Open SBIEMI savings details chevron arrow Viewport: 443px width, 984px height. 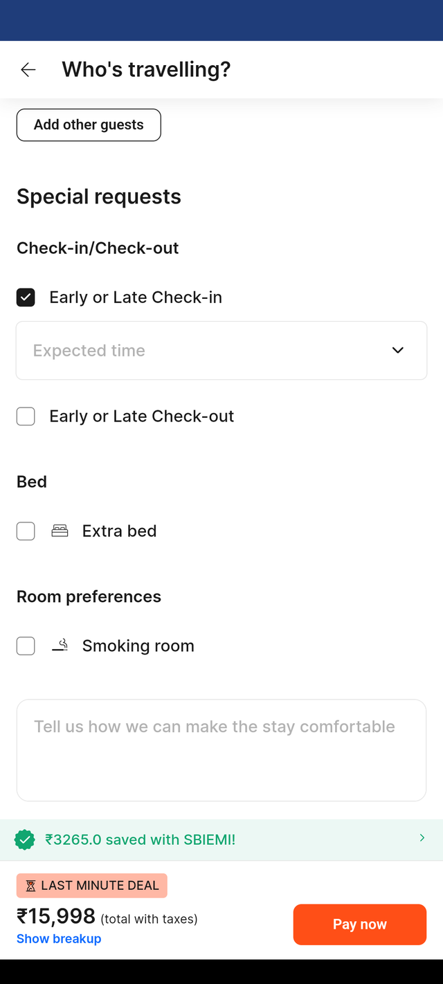[x=422, y=838]
